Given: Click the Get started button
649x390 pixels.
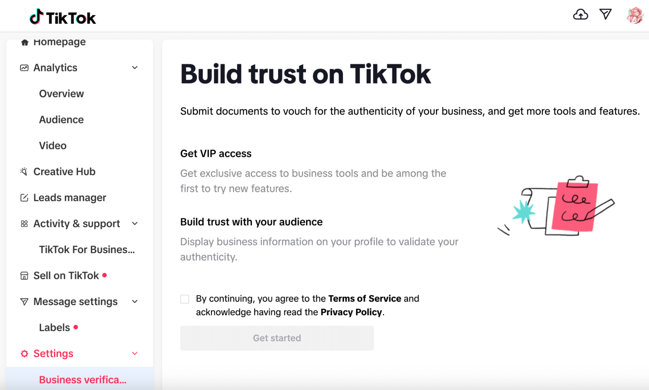Looking at the screenshot, I should (277, 338).
